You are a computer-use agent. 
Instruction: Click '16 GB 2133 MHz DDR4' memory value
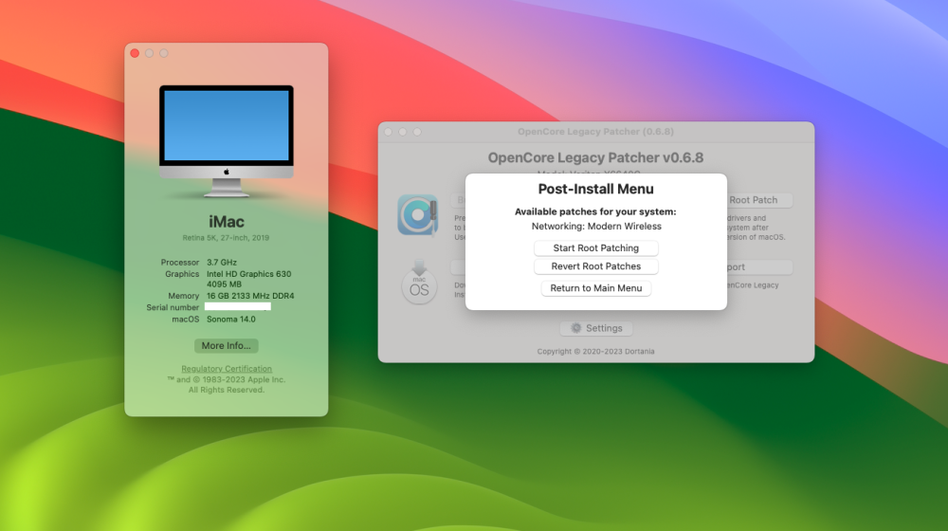[250, 296]
